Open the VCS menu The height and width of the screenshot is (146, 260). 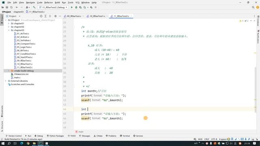77,2
